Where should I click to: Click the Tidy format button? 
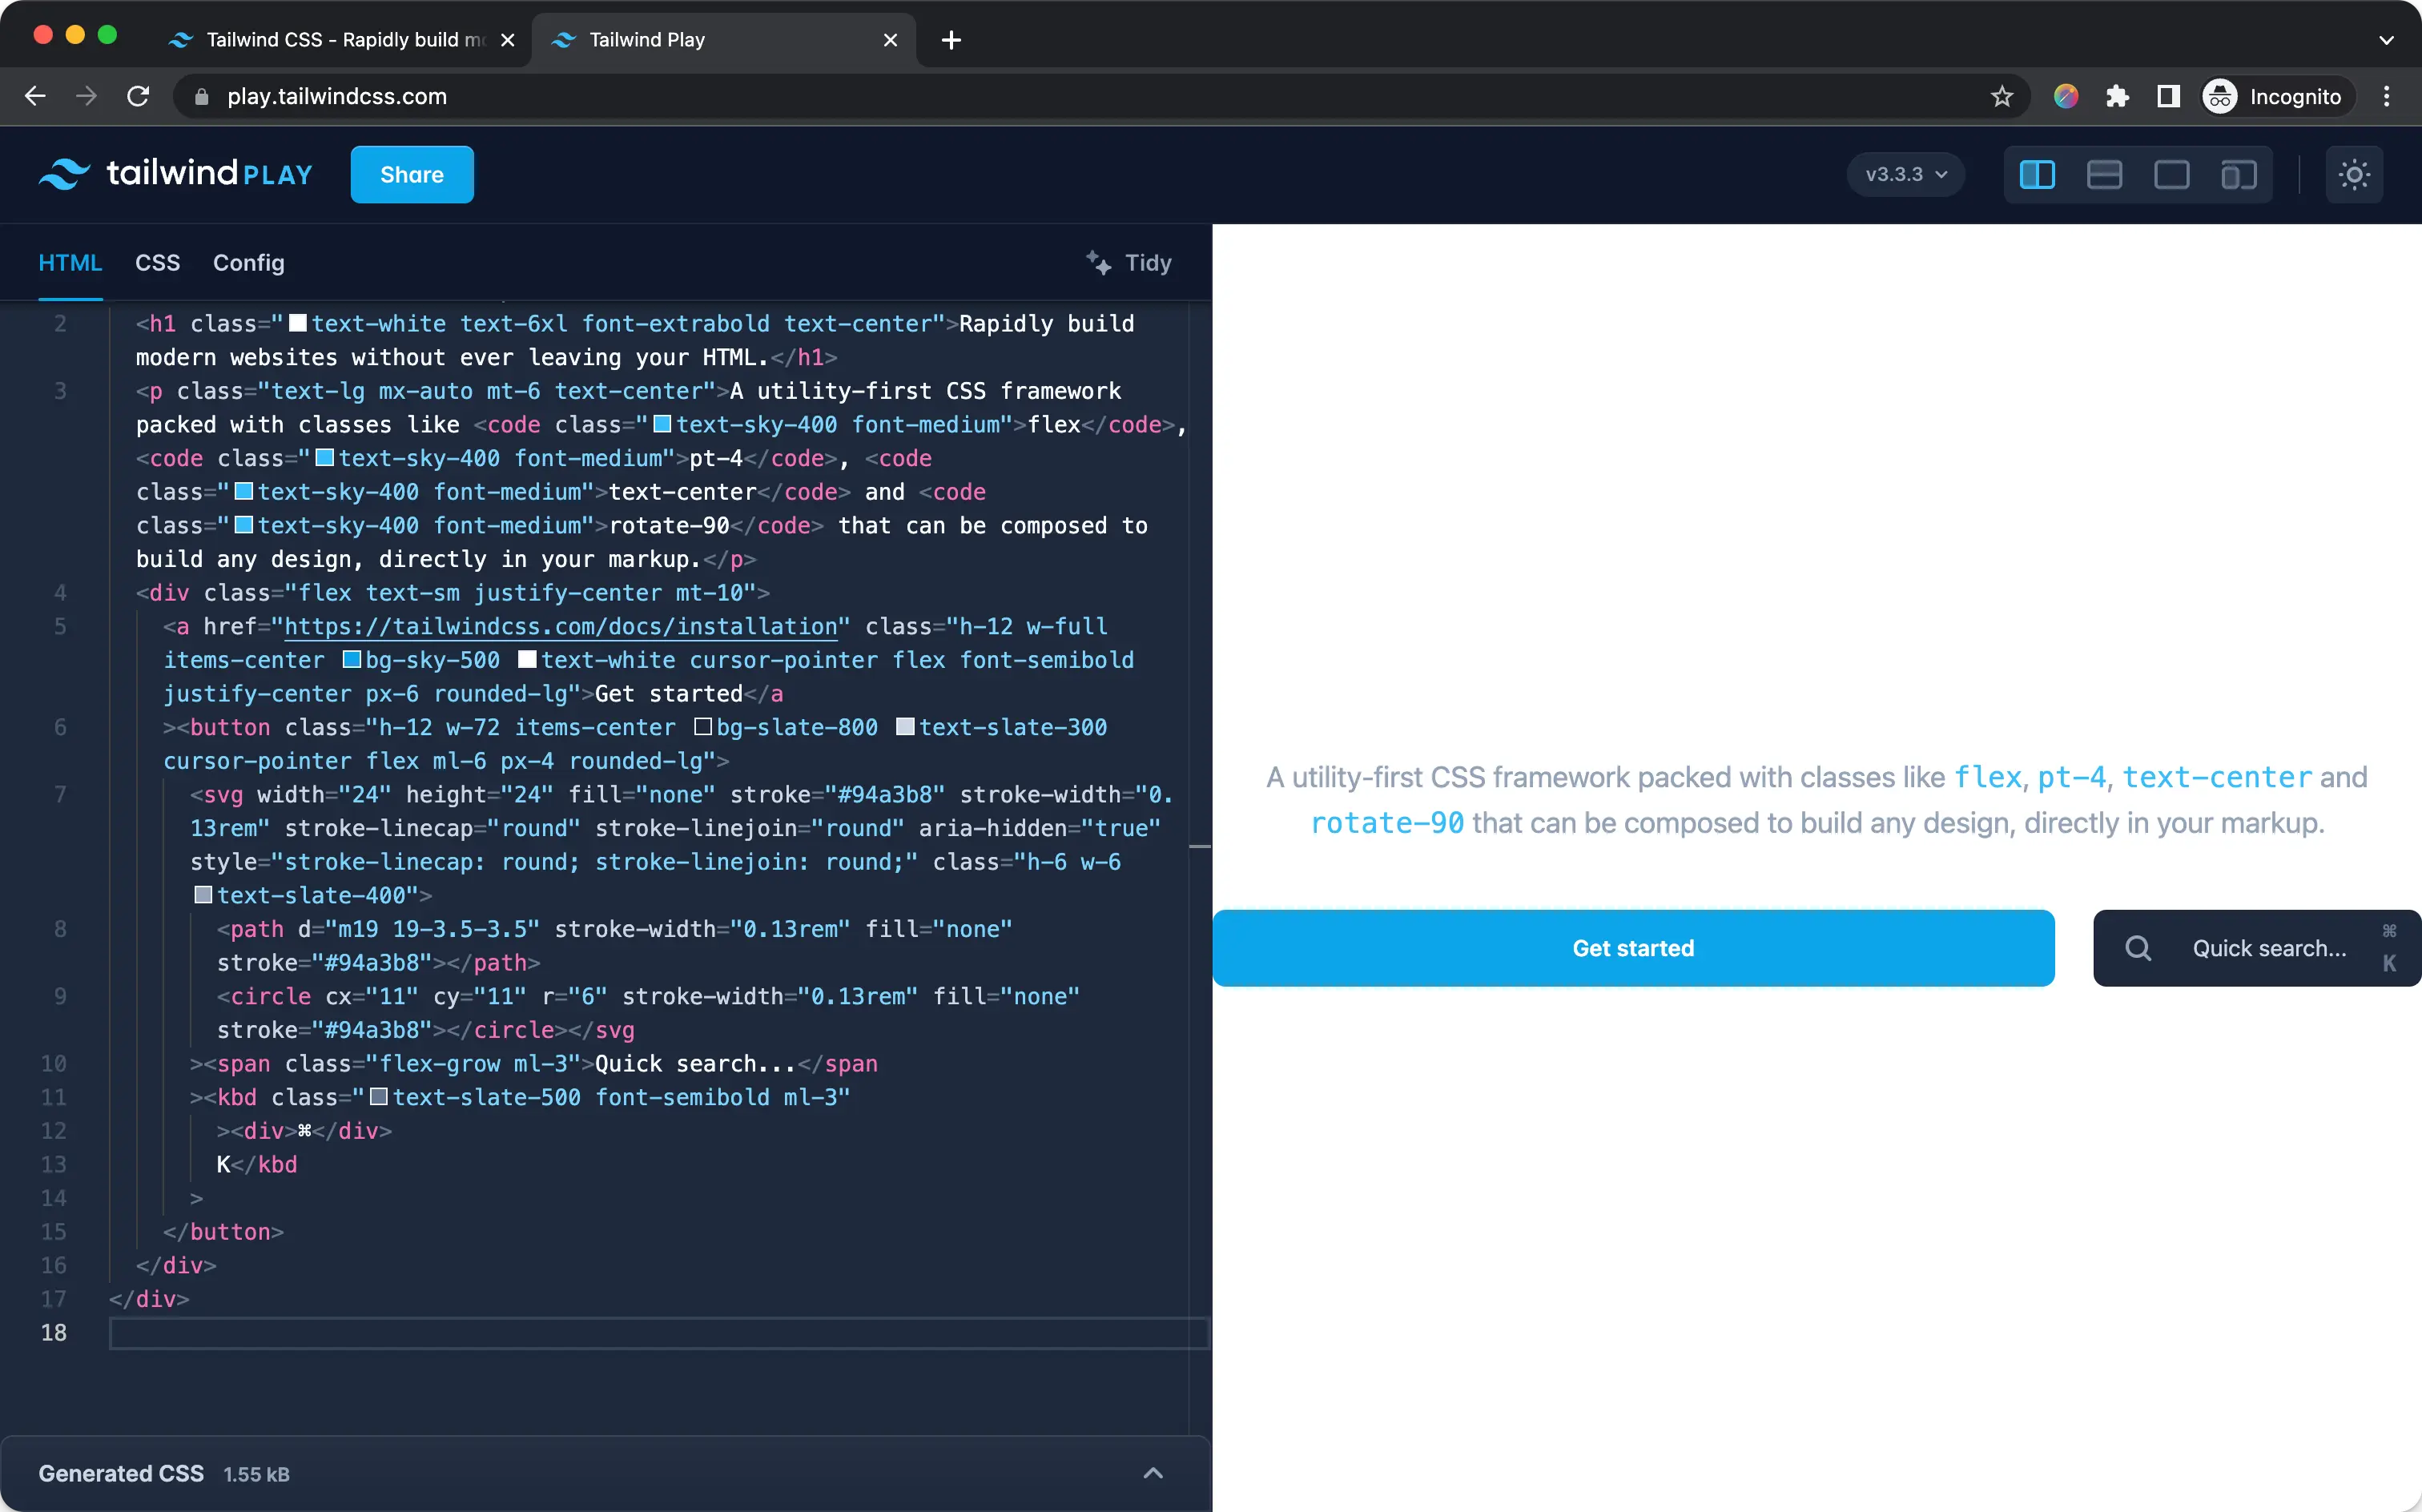(x=1129, y=262)
